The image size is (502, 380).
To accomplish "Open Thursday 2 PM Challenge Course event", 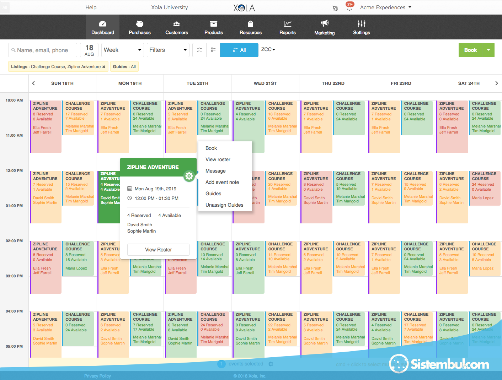I will [349, 259].
